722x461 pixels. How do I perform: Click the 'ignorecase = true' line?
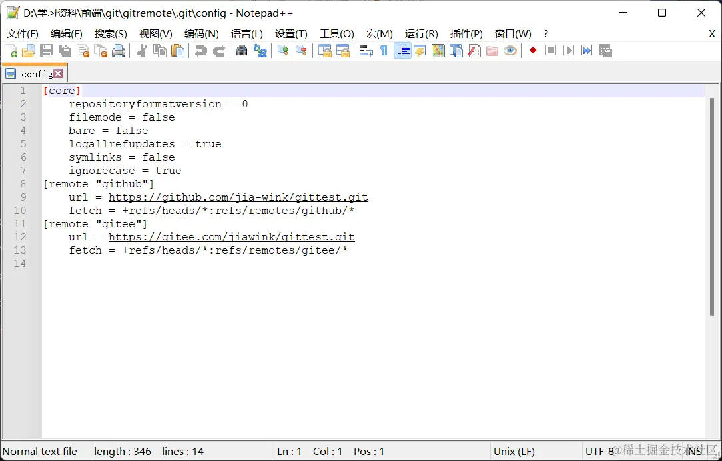point(125,171)
